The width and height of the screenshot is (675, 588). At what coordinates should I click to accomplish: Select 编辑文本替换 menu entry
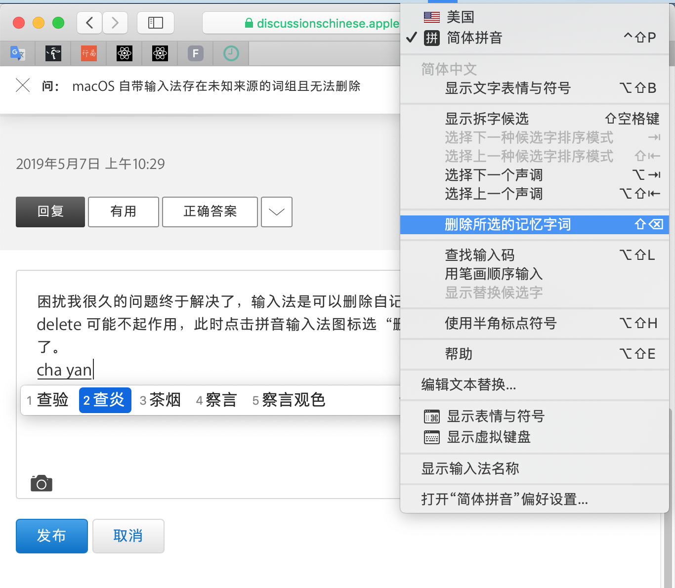click(468, 384)
